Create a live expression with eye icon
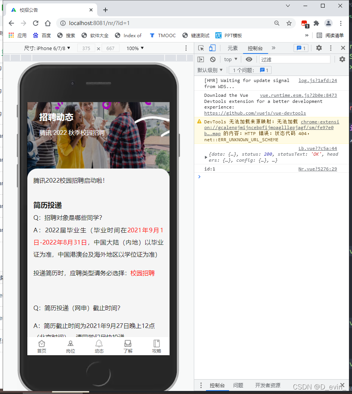 point(249,59)
